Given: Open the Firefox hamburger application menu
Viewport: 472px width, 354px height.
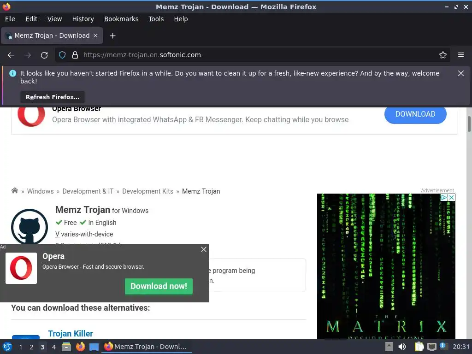Looking at the screenshot, I should pos(461,55).
